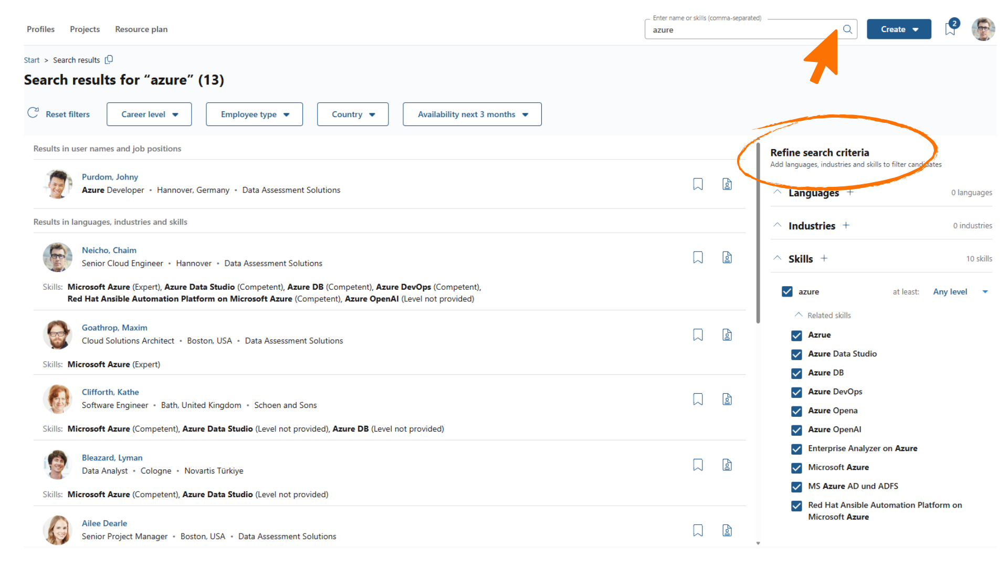1008x567 pixels.
Task: Collapse the Industries section chevron
Action: tap(778, 225)
